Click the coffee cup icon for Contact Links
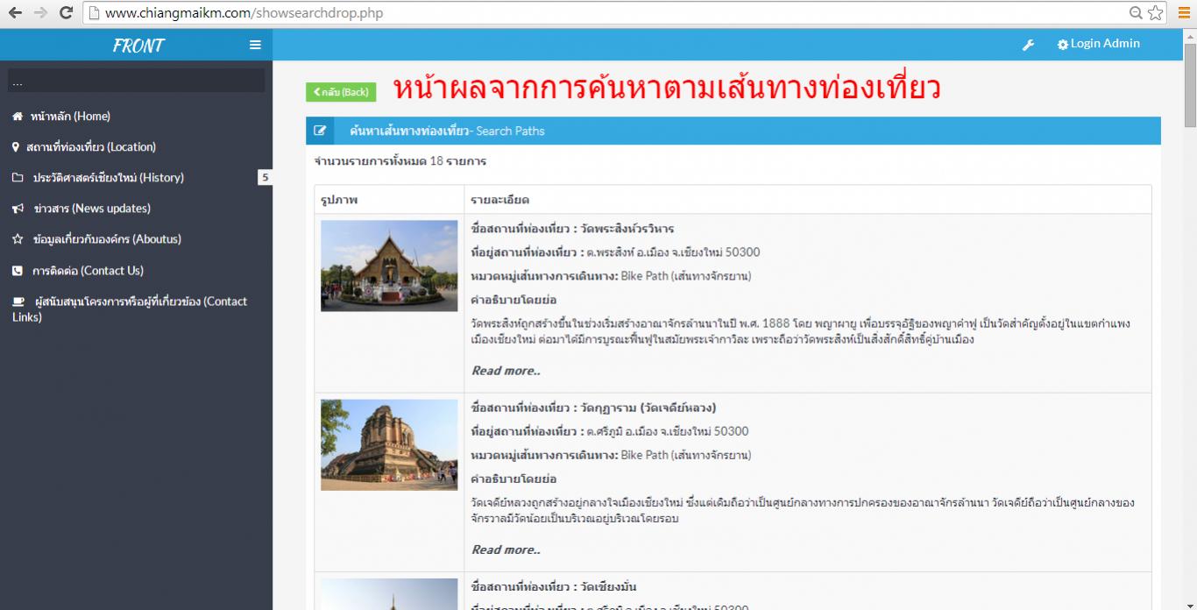 pos(18,301)
